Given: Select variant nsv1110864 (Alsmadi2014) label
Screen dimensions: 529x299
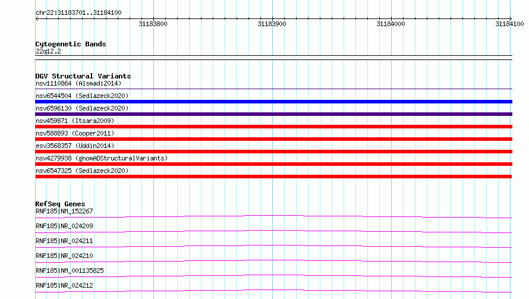Looking at the screenshot, I should point(78,83).
